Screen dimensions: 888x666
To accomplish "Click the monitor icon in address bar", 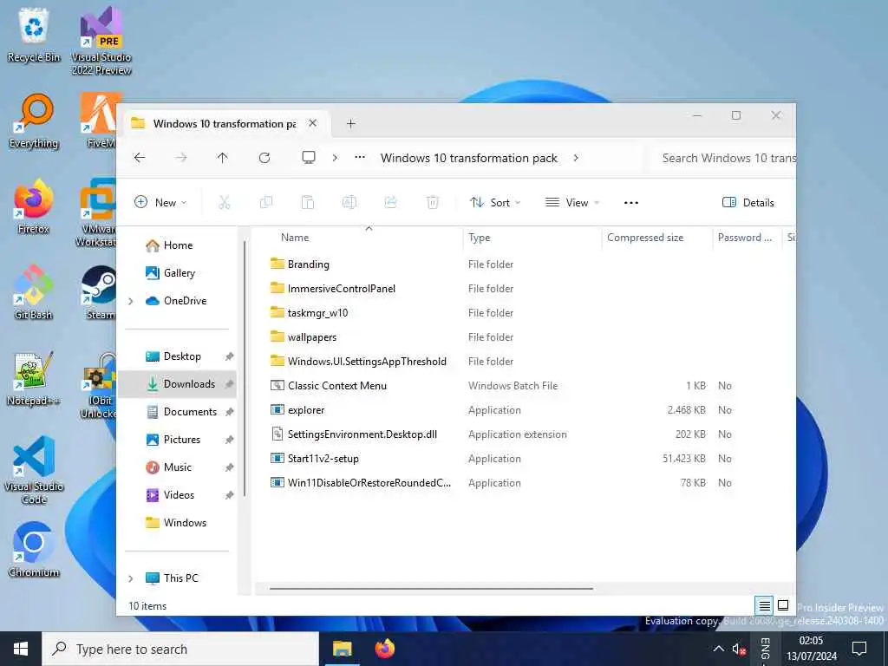I will click(309, 158).
